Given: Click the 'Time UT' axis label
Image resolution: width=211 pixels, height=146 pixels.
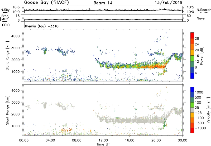Looking at the screenshot, I should (103, 144).
